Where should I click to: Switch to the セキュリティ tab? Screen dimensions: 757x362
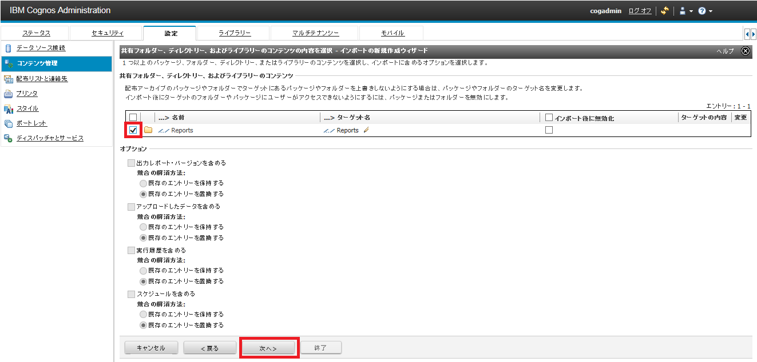(108, 33)
